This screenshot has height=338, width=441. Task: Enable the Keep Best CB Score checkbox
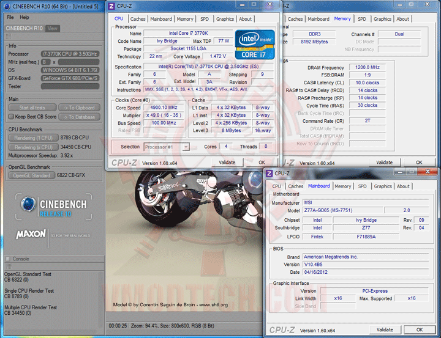tap(12, 117)
